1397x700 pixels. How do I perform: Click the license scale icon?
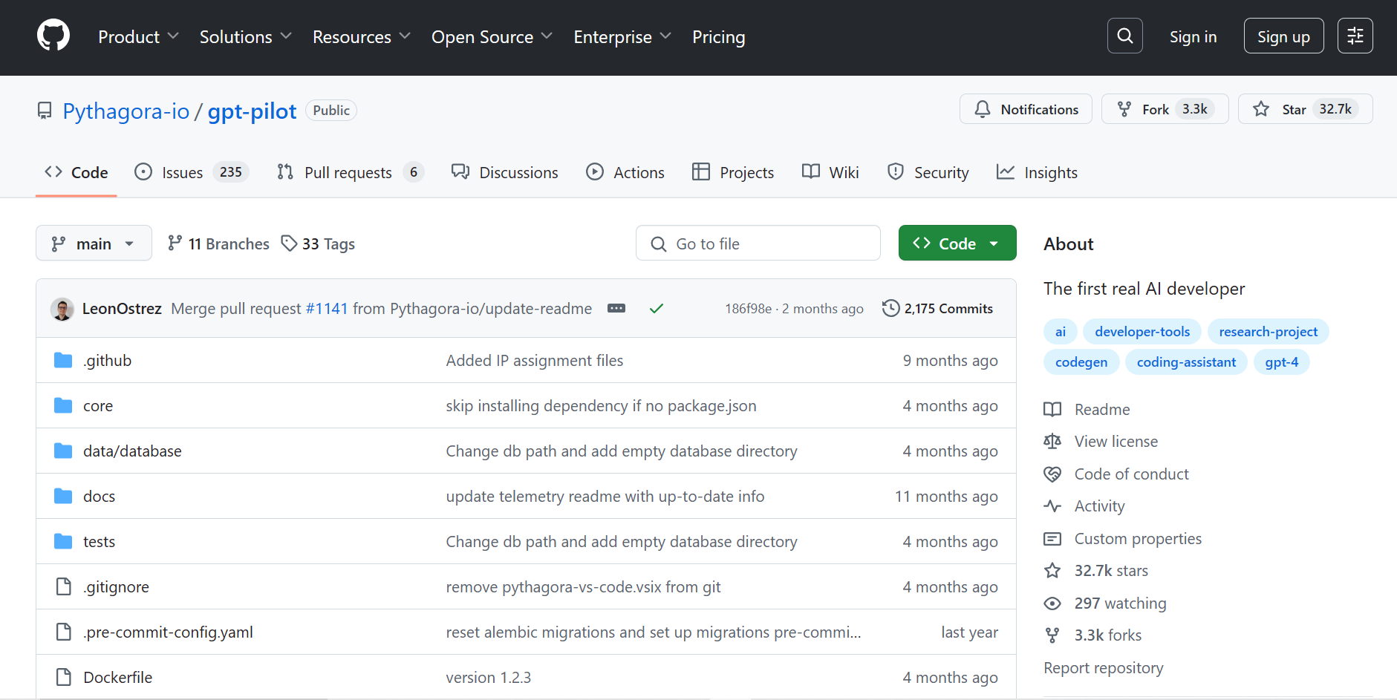(1052, 441)
